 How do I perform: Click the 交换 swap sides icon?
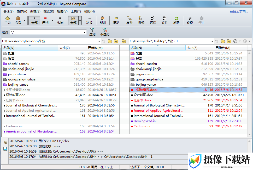click(x=190, y=18)
